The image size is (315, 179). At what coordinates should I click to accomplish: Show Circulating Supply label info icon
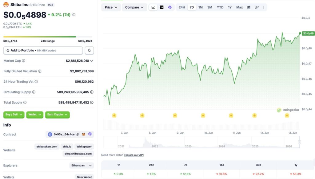(34, 92)
